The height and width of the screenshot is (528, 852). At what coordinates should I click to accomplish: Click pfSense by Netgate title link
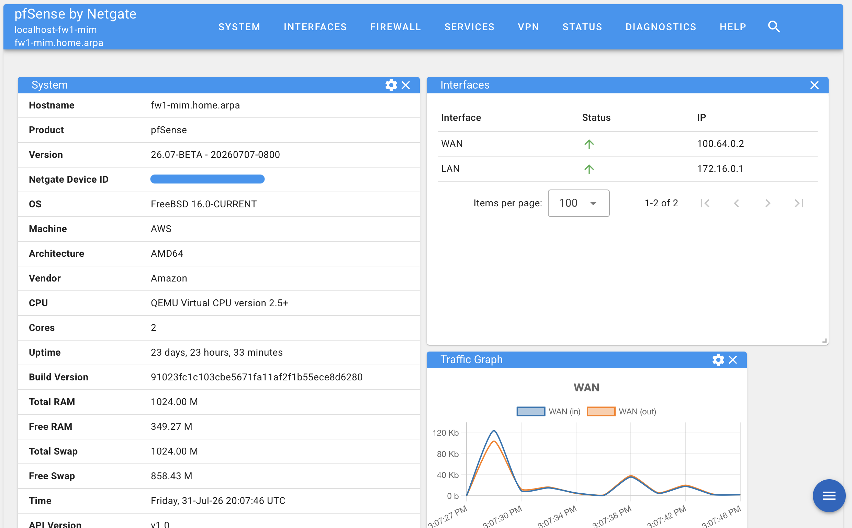click(75, 14)
